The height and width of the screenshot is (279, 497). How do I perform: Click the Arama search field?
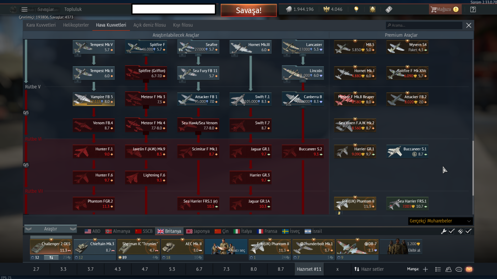[x=424, y=26]
